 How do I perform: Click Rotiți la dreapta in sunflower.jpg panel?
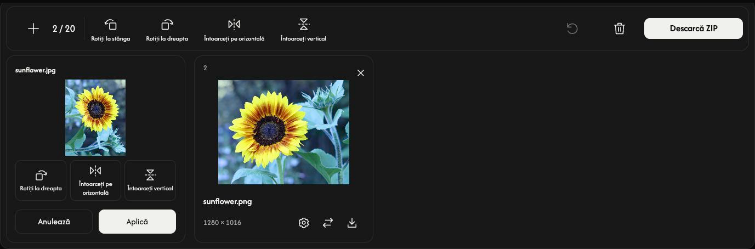41,180
